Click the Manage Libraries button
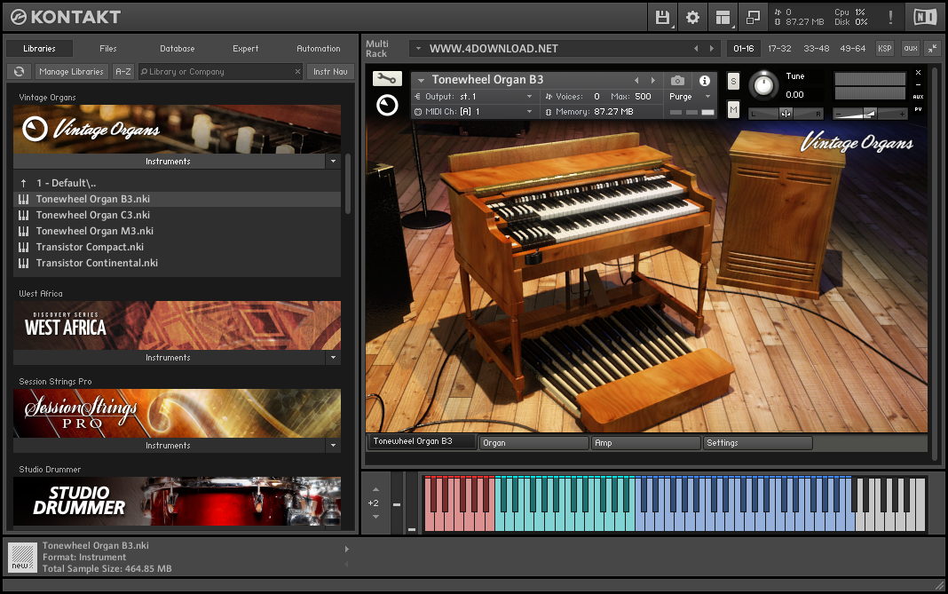This screenshot has height=594, width=948. click(x=72, y=72)
